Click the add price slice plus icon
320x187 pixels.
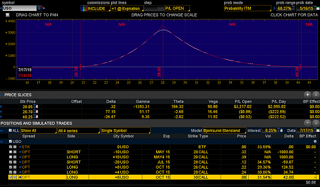pos(307,95)
